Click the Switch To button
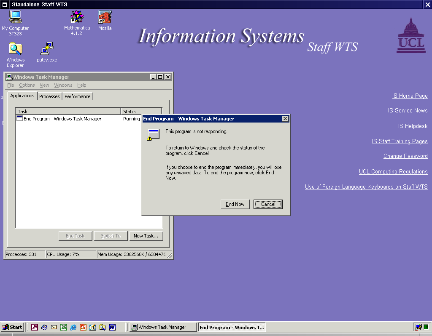432x336 pixels. 111,236
